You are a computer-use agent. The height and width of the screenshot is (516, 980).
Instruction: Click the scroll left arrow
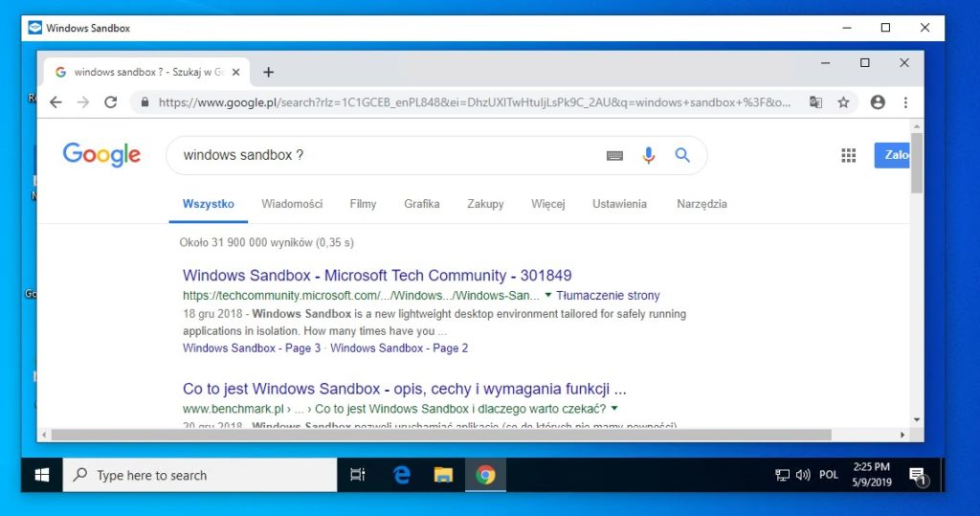pos(44,435)
